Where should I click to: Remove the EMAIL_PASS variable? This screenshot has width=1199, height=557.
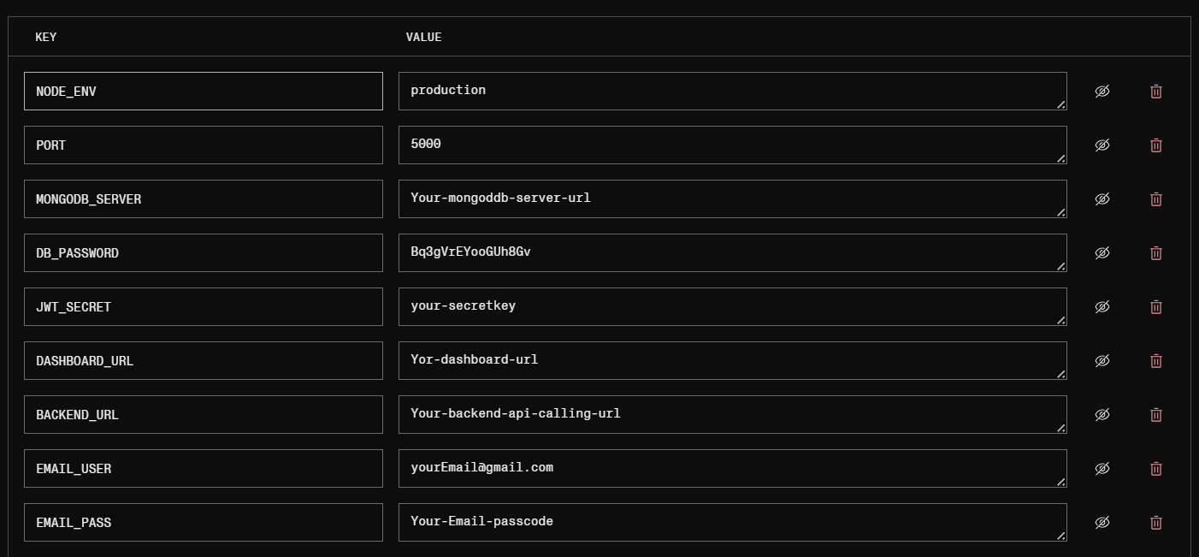(1156, 523)
